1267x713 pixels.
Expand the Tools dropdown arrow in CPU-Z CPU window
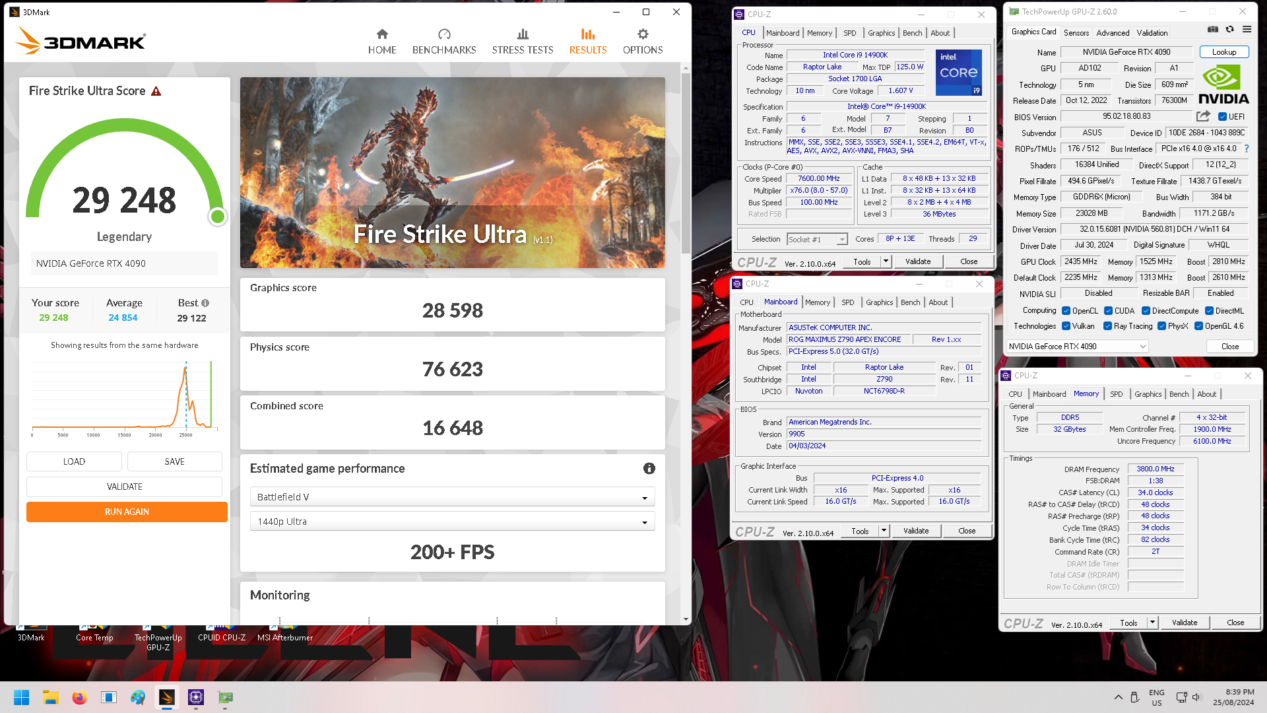[x=886, y=261]
